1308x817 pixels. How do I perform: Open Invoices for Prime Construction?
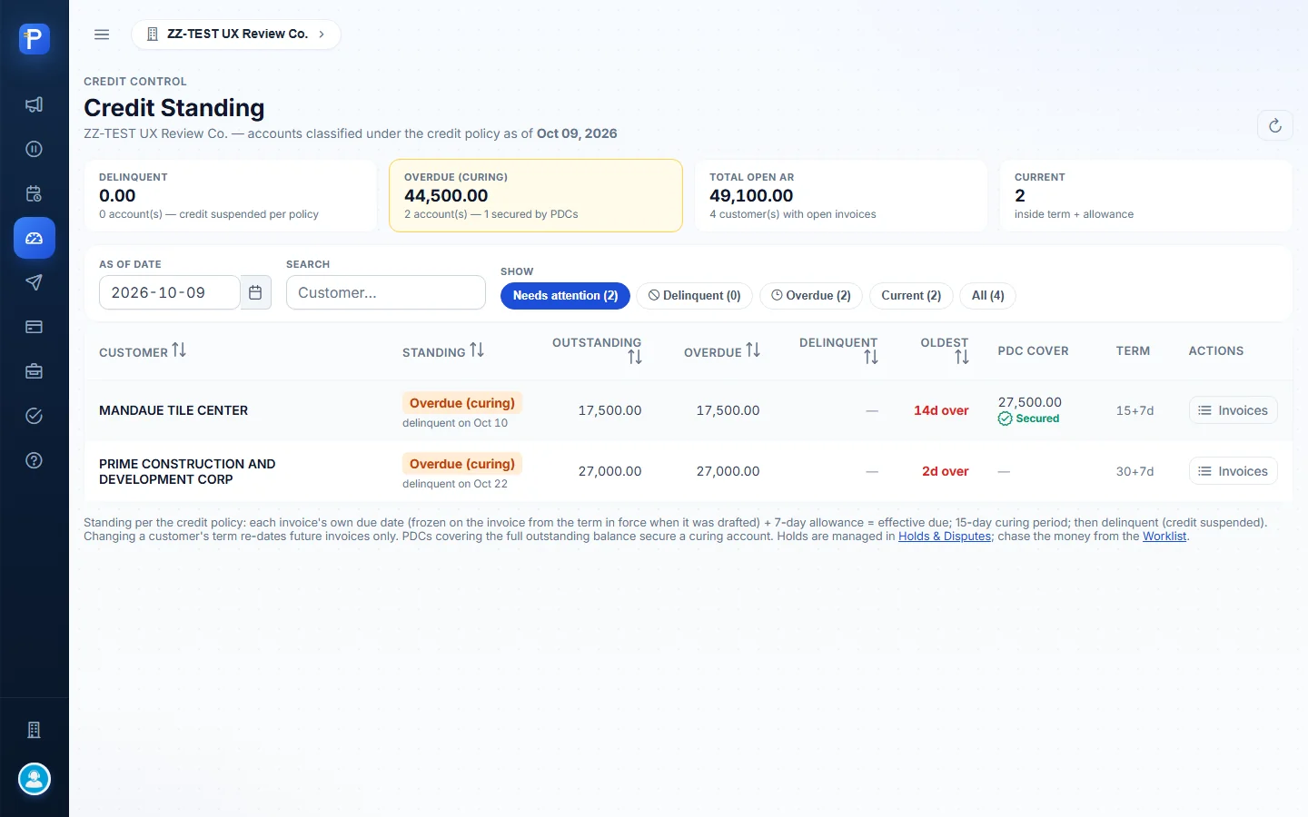(x=1233, y=471)
